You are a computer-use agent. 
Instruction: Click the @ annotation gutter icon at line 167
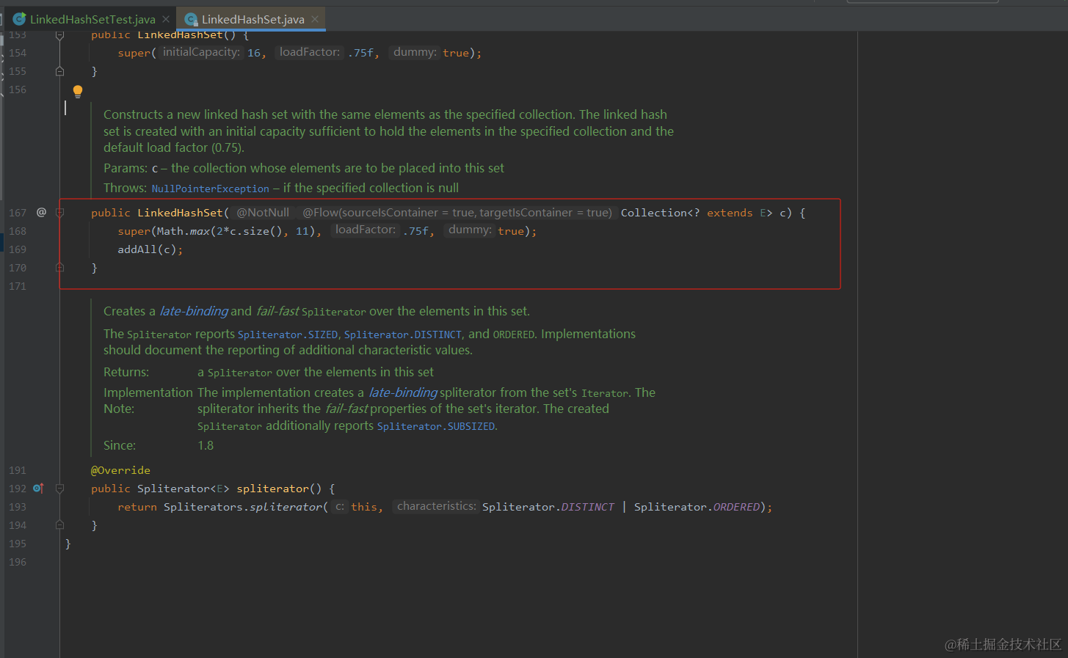(x=42, y=212)
